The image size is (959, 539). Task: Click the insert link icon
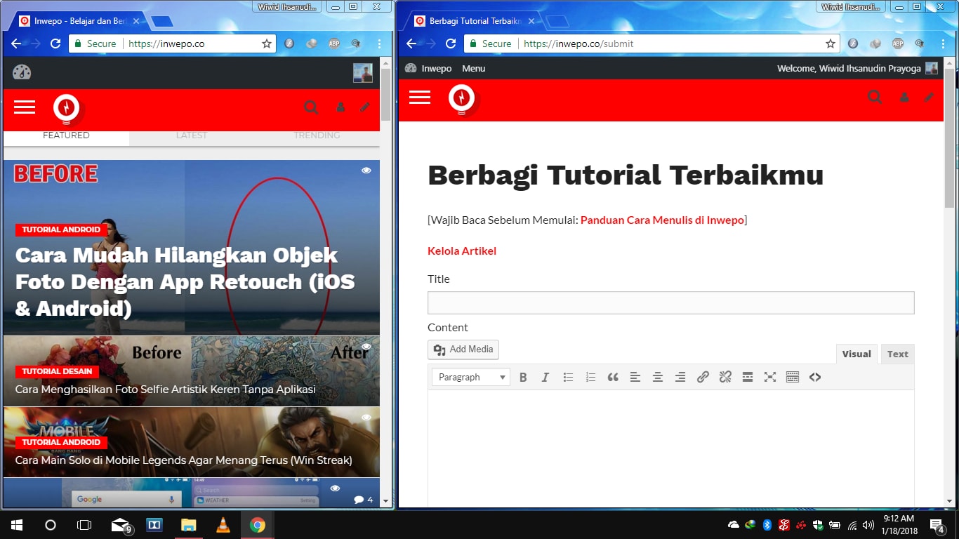(703, 378)
